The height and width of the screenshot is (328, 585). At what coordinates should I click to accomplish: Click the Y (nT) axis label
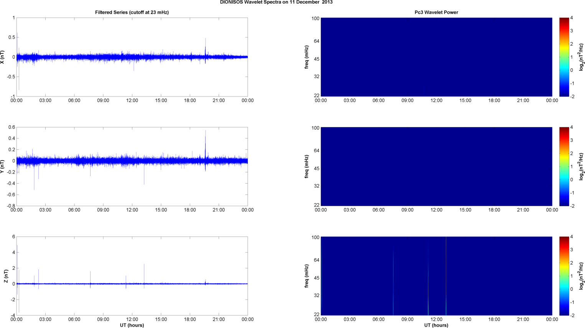point(3,166)
